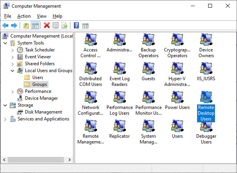
Task: Click the tree pane horizontal scrollbar thumb
Action: coord(36,160)
